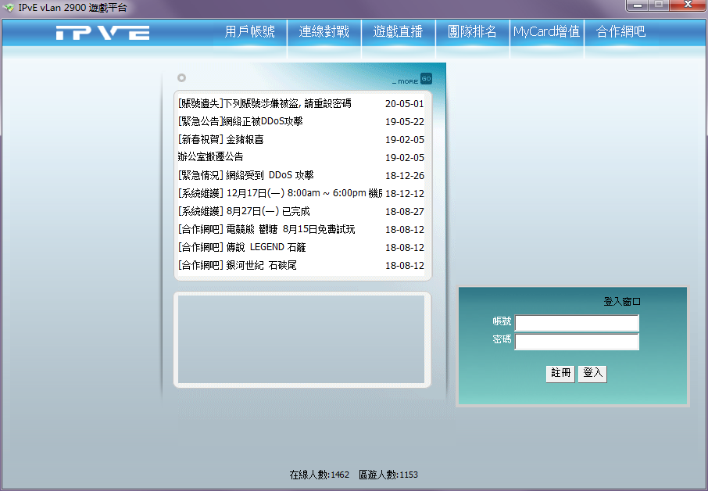Click the IPvE logo in header

tap(102, 32)
